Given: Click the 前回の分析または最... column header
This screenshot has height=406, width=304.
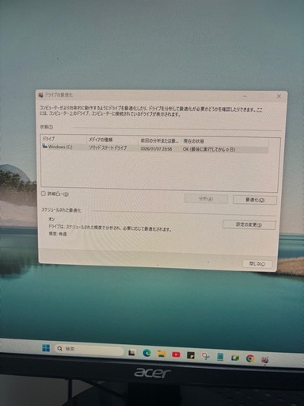Looking at the screenshot, I should (x=160, y=140).
